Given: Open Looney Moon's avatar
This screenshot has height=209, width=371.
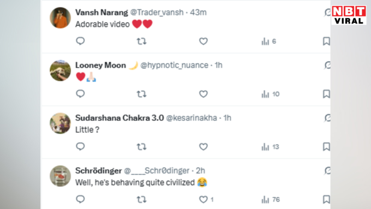Looking at the screenshot, I should [61, 70].
